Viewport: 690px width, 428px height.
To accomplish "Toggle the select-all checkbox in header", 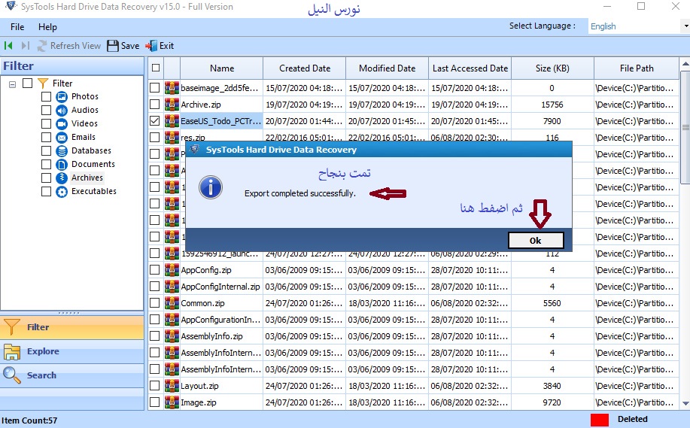I will tap(156, 68).
